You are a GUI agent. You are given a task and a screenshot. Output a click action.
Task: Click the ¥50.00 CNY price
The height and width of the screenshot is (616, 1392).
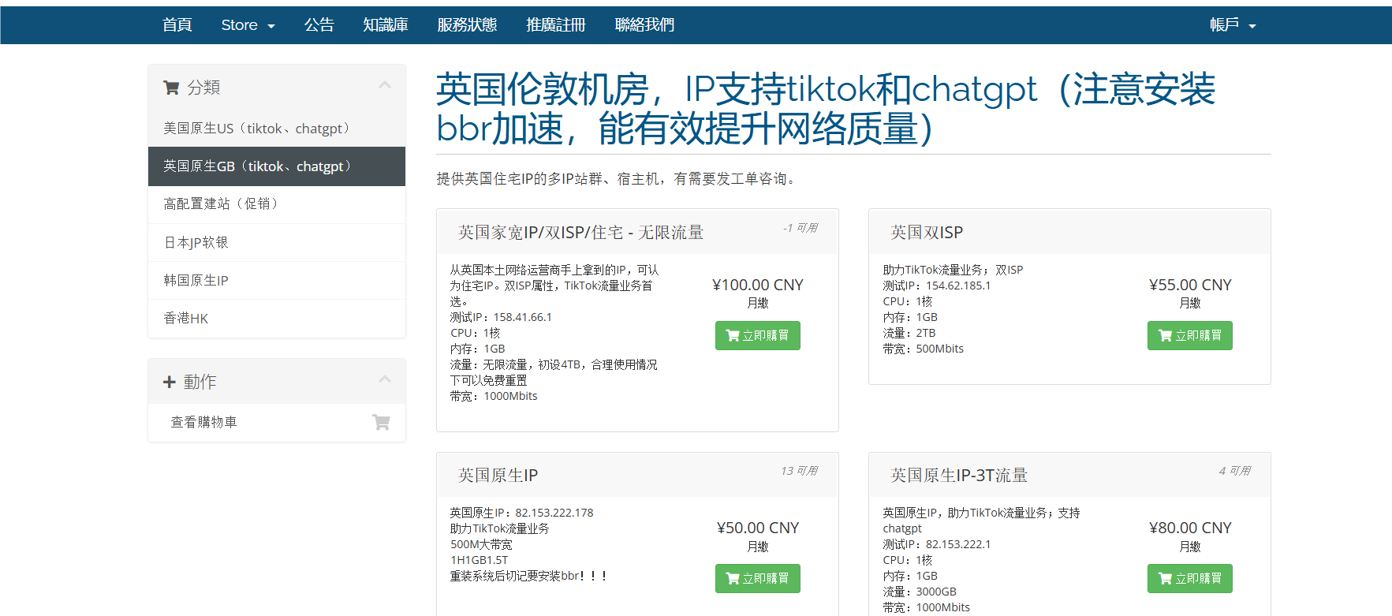click(x=757, y=528)
